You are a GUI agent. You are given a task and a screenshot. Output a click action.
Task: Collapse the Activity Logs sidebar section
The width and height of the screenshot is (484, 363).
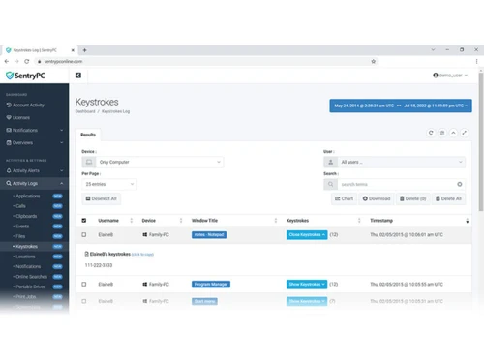tap(34, 183)
